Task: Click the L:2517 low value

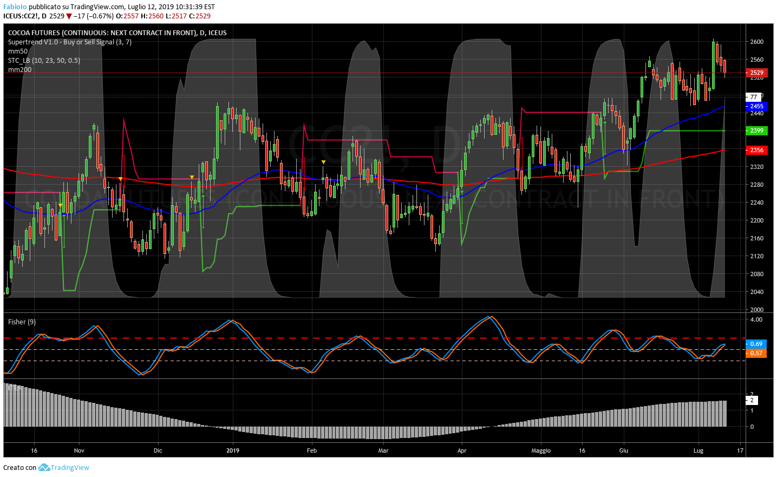Action: pos(175,16)
